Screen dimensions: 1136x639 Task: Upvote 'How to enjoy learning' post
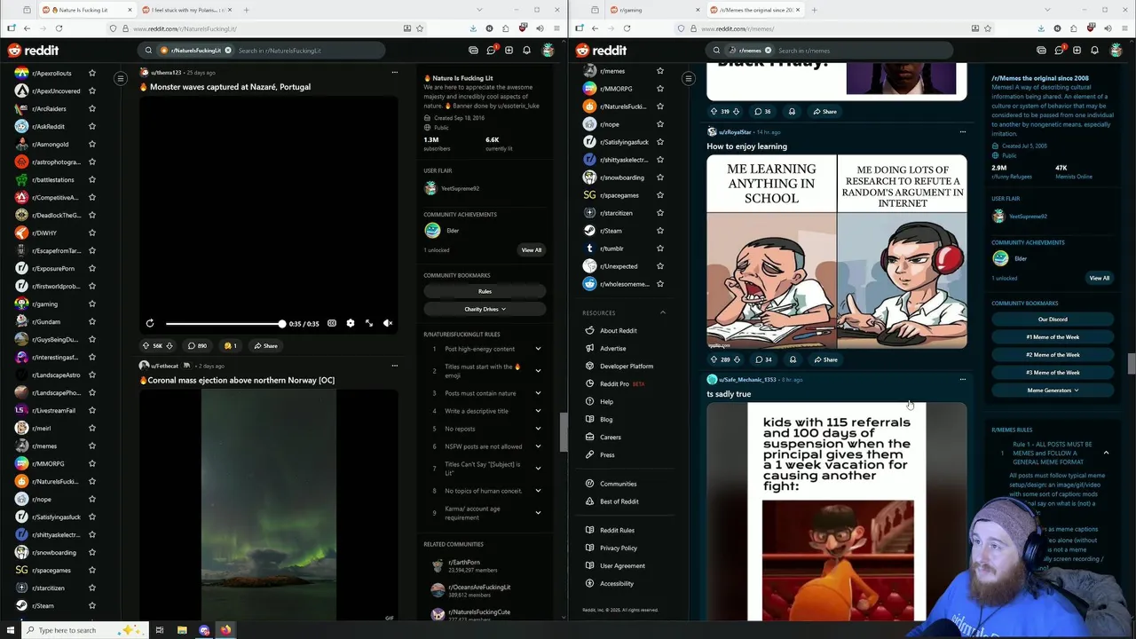[x=714, y=359]
